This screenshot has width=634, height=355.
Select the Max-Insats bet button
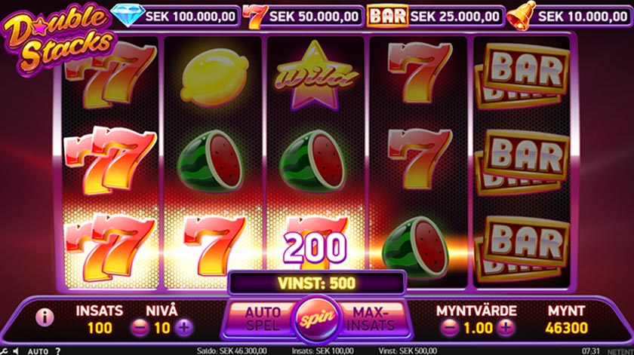(371, 319)
